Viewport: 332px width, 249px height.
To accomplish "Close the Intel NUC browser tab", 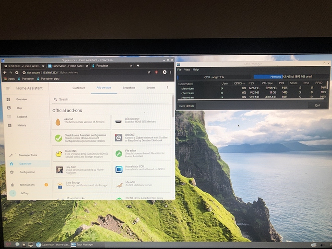I will click(43, 66).
